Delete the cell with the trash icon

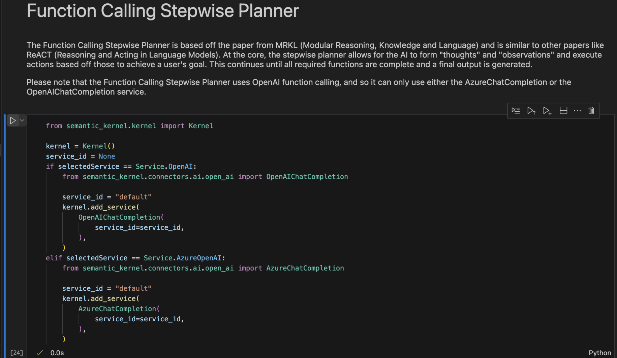pos(591,111)
